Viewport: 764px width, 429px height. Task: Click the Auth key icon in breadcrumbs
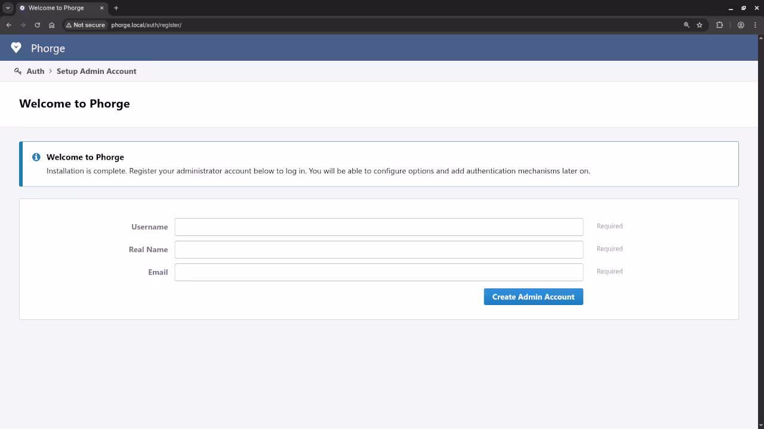tap(18, 71)
